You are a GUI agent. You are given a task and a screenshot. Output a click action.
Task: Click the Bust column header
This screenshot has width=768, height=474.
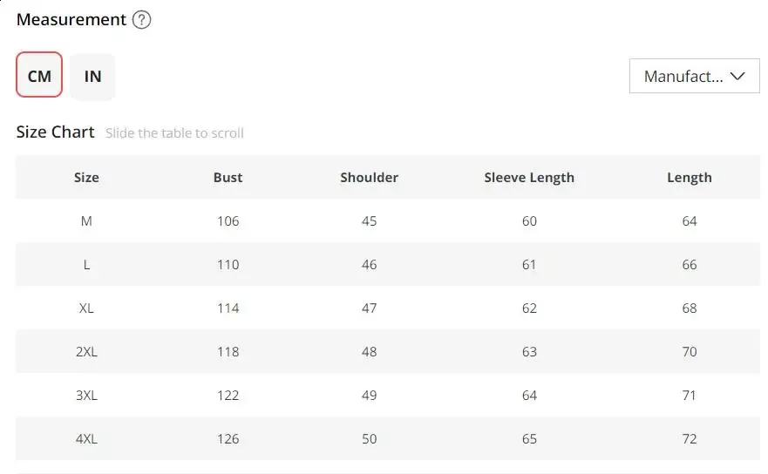(x=228, y=178)
